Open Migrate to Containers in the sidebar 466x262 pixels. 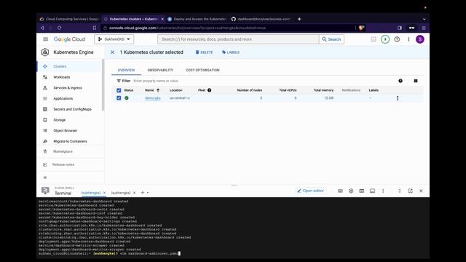coord(70,141)
